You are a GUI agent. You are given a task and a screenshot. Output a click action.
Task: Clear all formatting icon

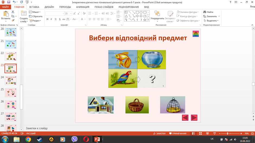tap(84, 14)
